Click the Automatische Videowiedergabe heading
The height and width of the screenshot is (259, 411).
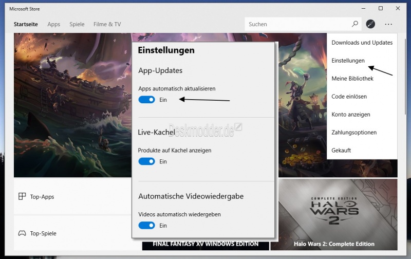(191, 196)
